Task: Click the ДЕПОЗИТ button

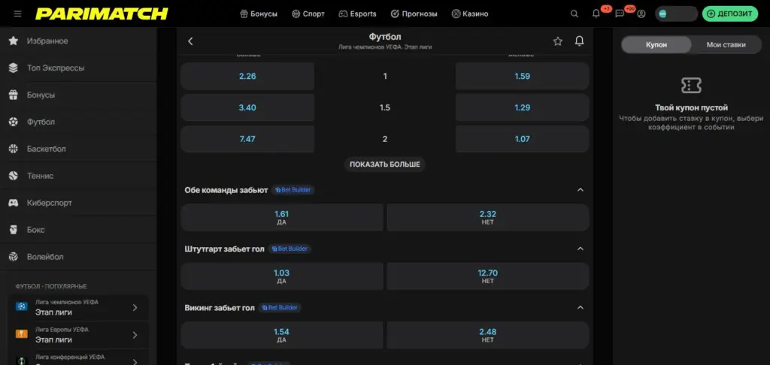Action: point(729,14)
